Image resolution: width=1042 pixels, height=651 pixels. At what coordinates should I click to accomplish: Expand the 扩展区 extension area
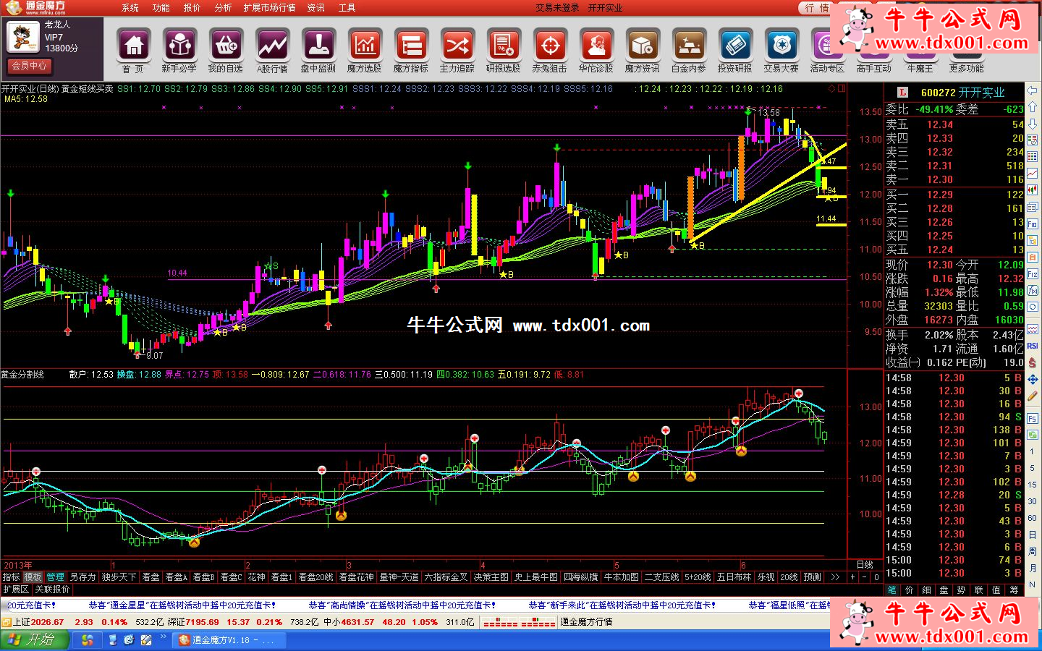click(x=16, y=590)
